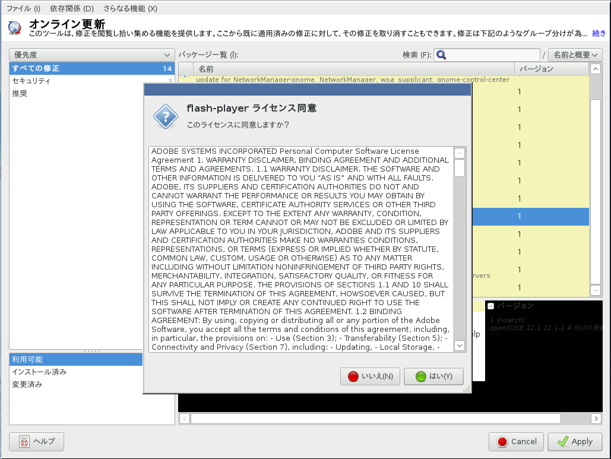Select the highlighted blue package row
Screen dimensions: 611x459
[x=530, y=217]
